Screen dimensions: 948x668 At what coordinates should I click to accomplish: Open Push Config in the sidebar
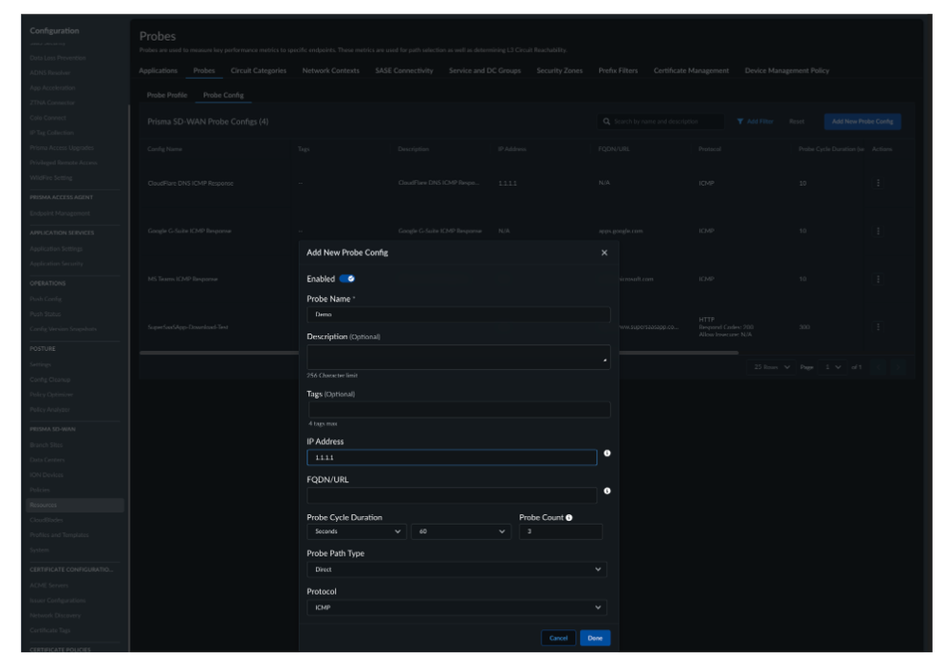coord(46,299)
